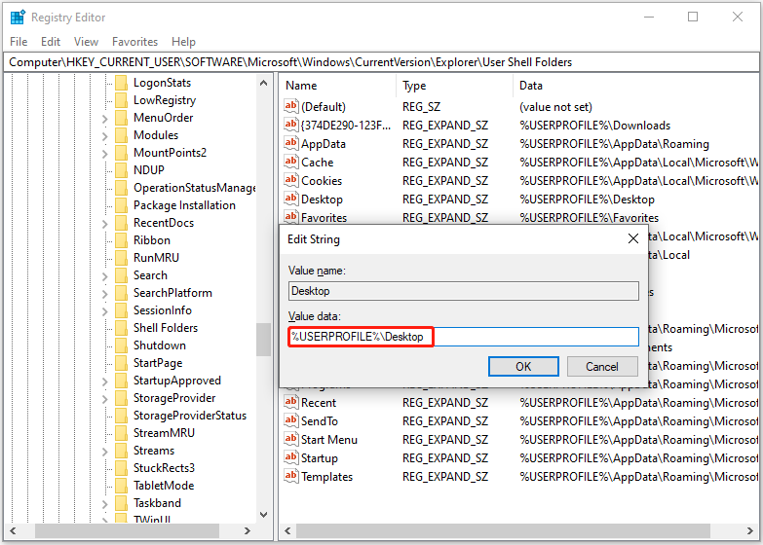The image size is (763, 545).
Task: Expand the Search key
Action: (x=104, y=275)
